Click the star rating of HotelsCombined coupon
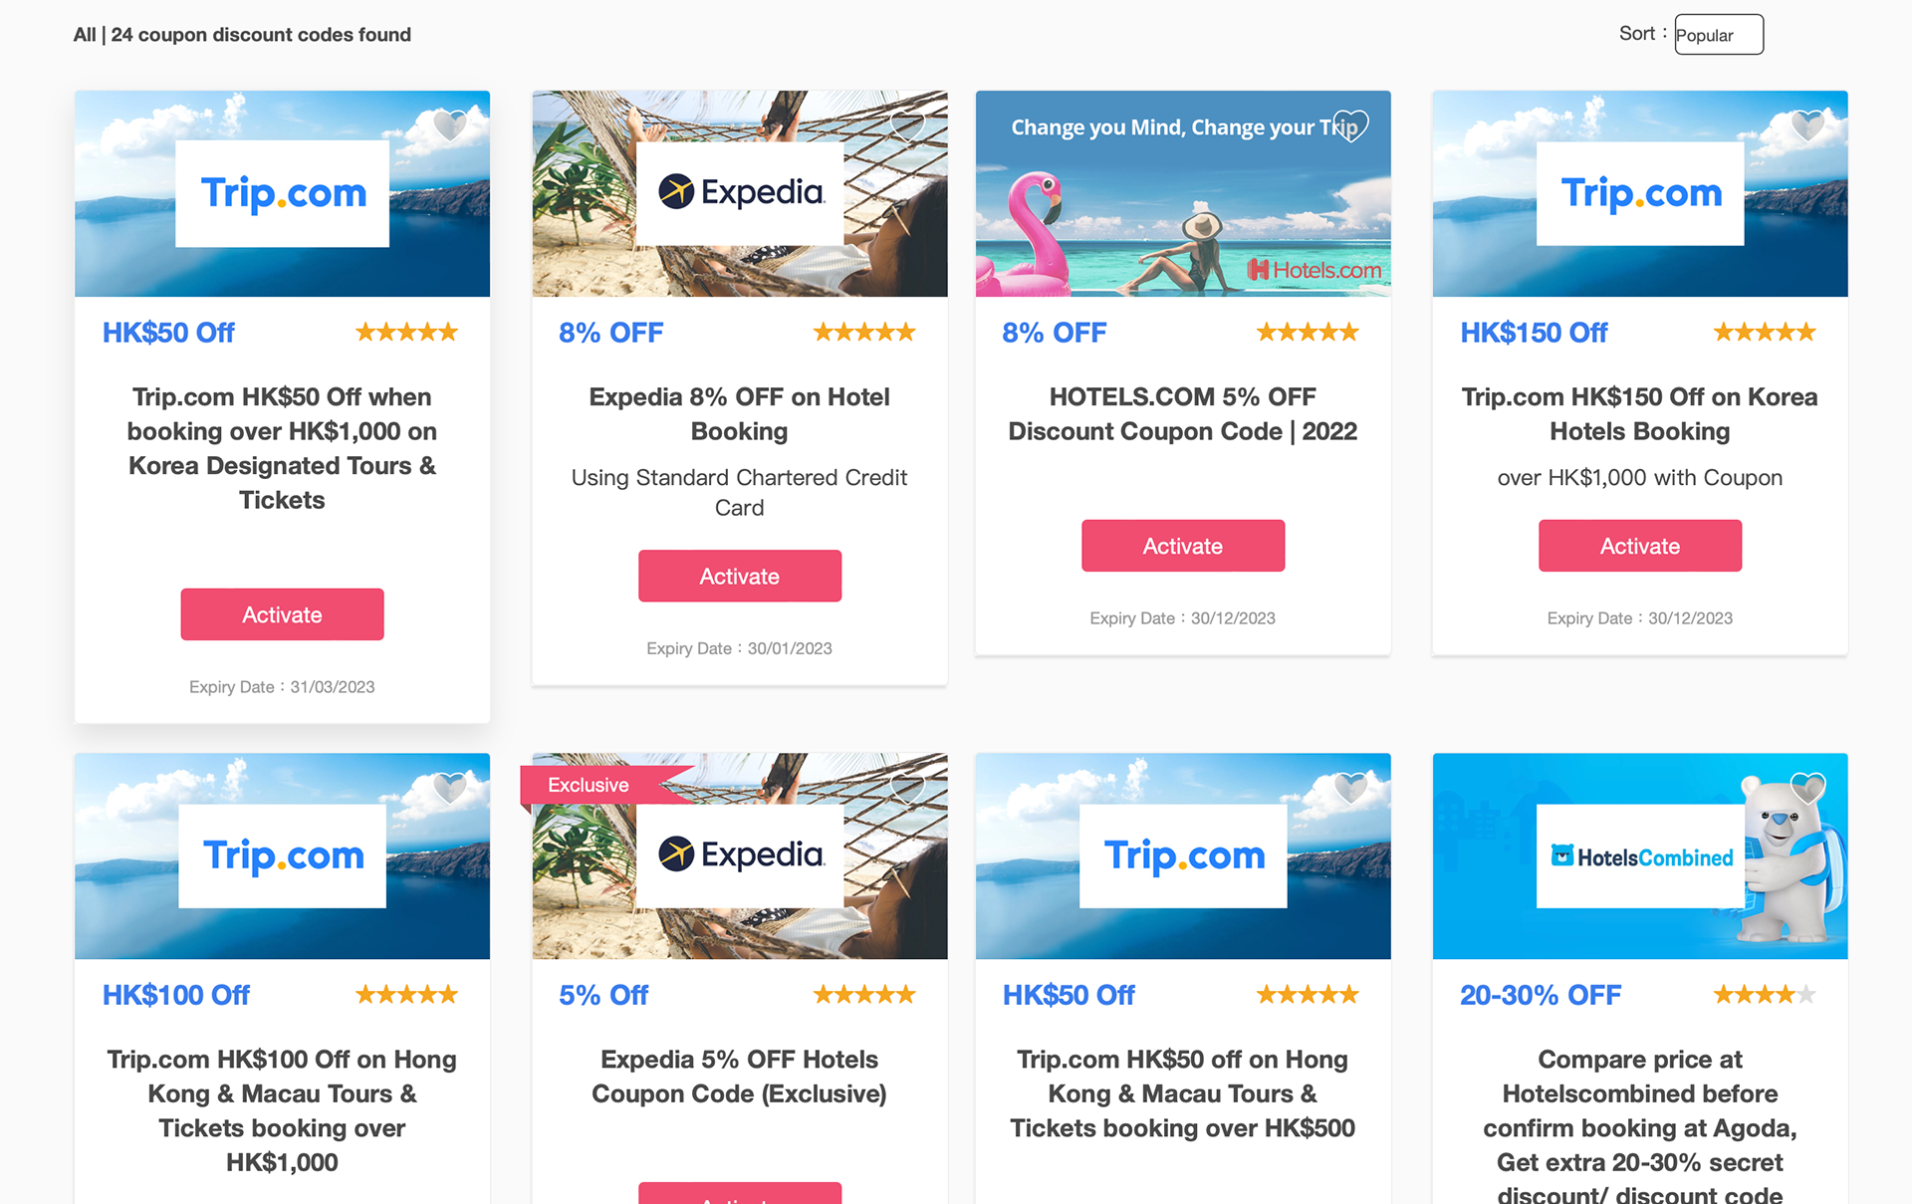 click(1764, 994)
